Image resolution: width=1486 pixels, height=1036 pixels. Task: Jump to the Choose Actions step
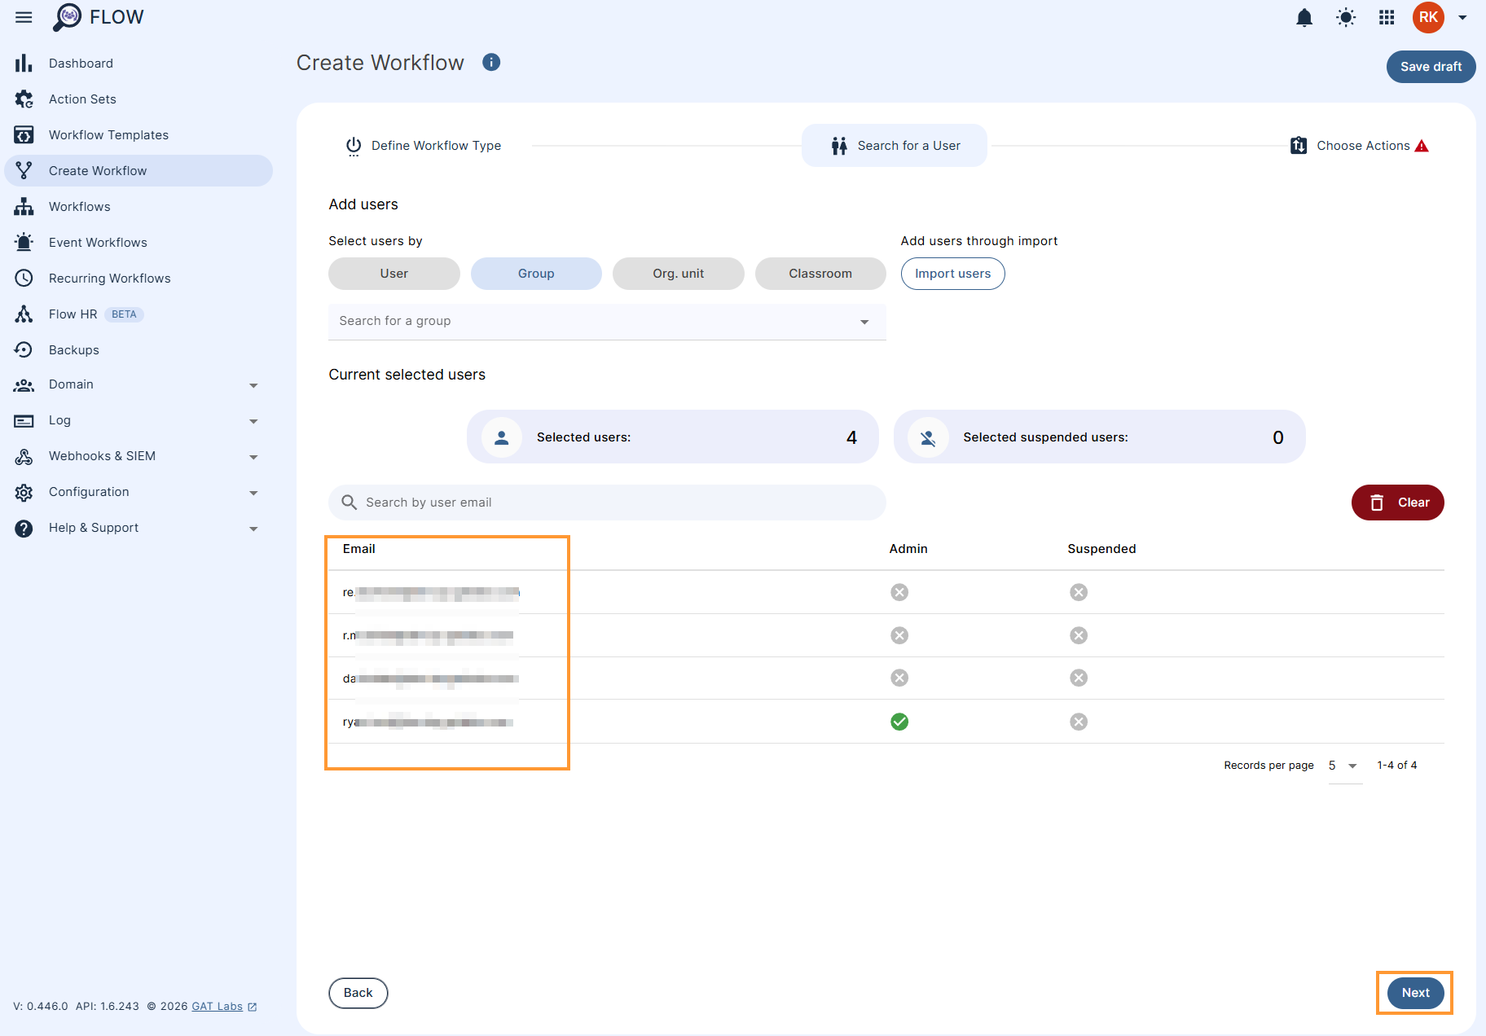tap(1359, 146)
